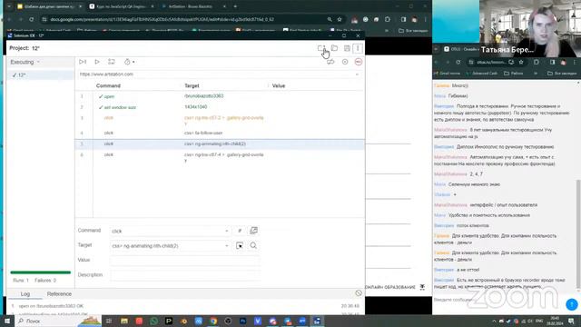The height and width of the screenshot is (327, 581).
Task: Run the current test
Action: pyautogui.click(x=97, y=62)
